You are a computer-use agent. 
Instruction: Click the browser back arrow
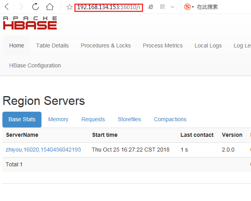pos(7,7)
